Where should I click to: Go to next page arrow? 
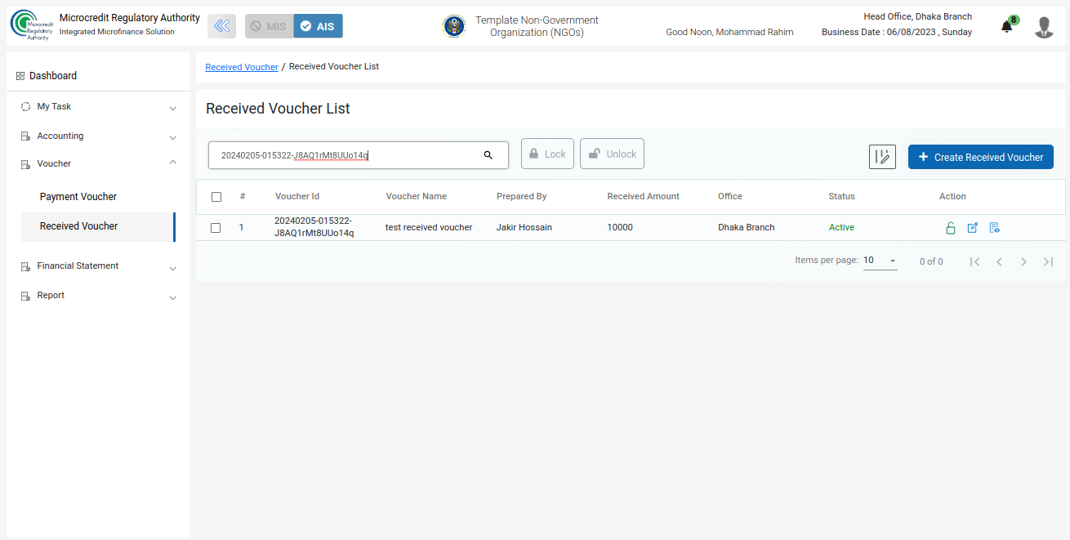click(x=1023, y=261)
